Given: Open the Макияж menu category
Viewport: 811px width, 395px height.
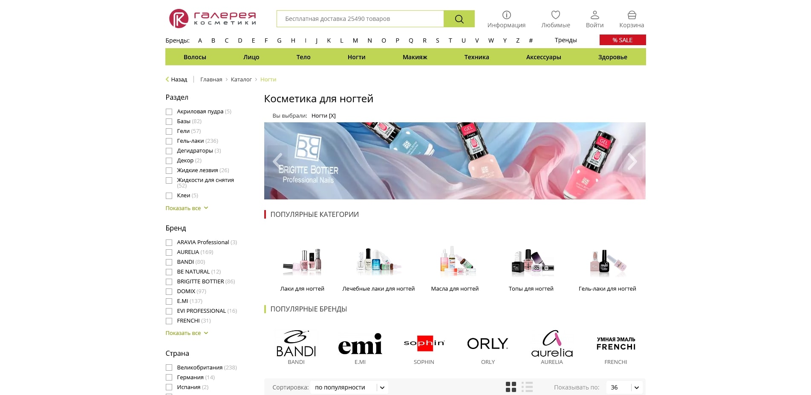Looking at the screenshot, I should [415, 57].
